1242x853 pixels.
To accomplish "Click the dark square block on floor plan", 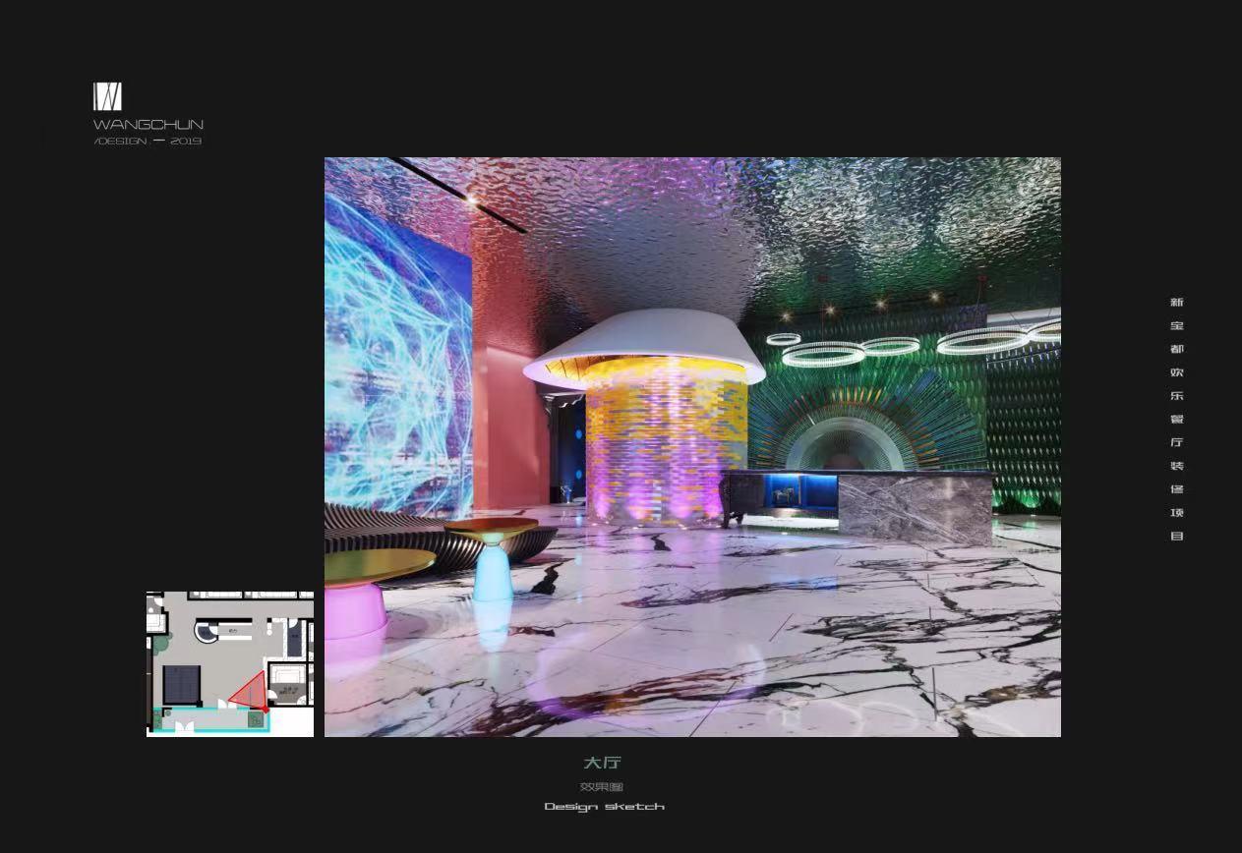I will point(182,683).
